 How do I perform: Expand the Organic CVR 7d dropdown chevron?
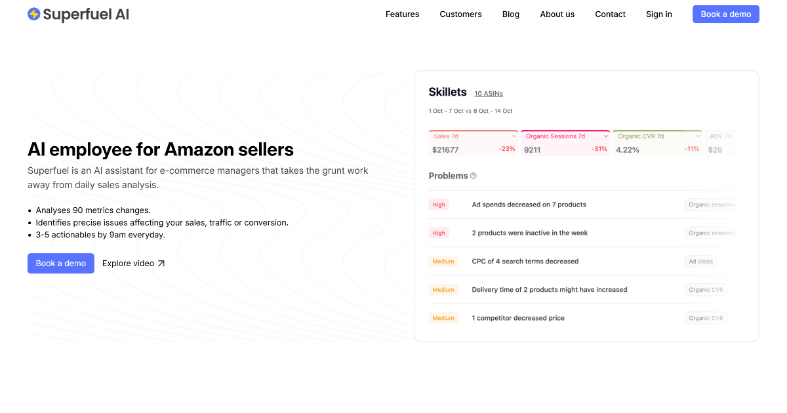click(698, 136)
